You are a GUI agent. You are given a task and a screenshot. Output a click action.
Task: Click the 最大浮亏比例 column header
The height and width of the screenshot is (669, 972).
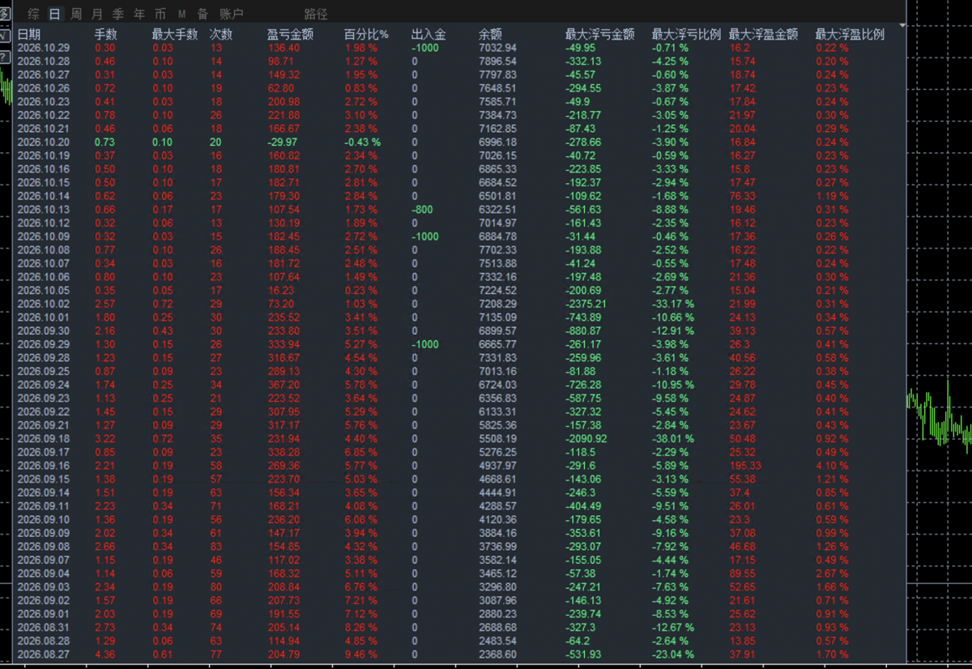(x=687, y=34)
